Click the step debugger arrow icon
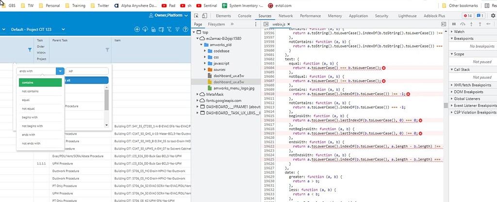 (488, 24)
